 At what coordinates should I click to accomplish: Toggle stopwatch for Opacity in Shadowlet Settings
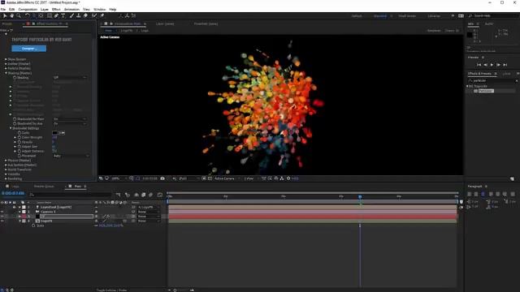[19, 142]
